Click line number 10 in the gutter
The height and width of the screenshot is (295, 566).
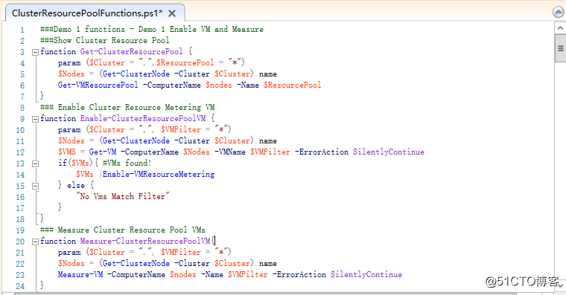coord(20,130)
